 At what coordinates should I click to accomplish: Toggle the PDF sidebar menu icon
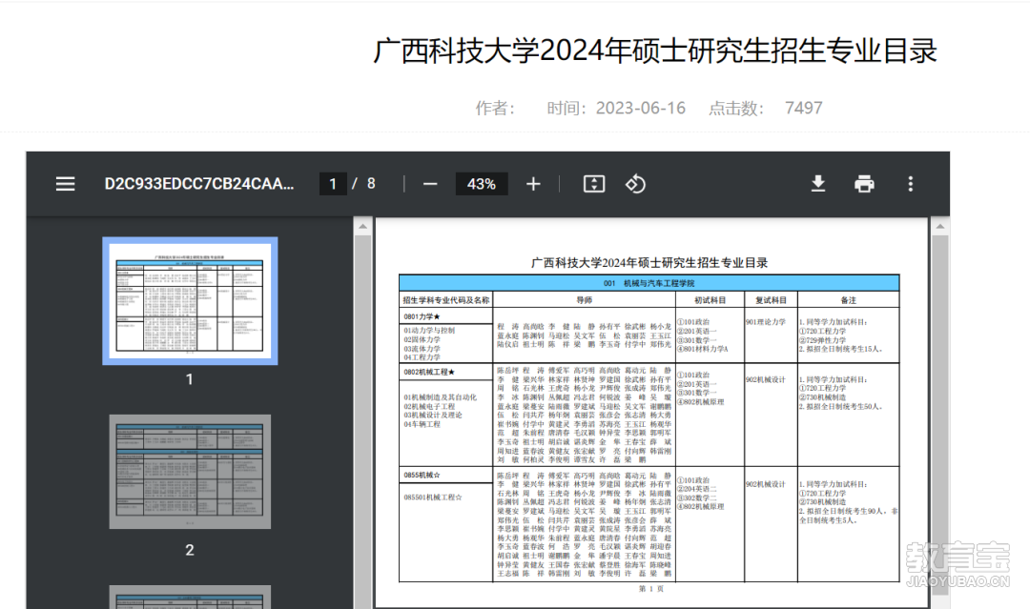(65, 184)
